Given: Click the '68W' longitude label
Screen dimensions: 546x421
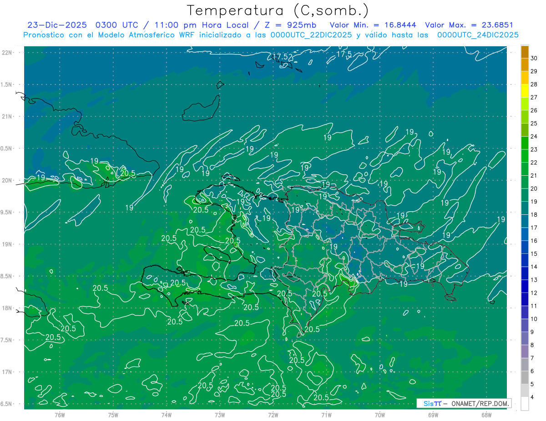Looking at the screenshot, I should (x=486, y=415).
